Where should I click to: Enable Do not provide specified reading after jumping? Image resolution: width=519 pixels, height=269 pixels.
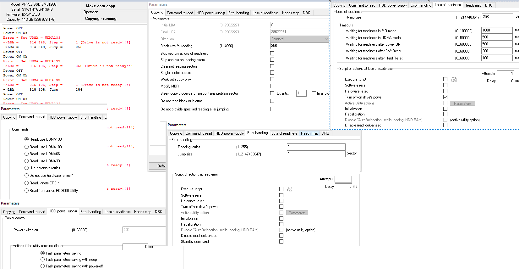(x=272, y=109)
